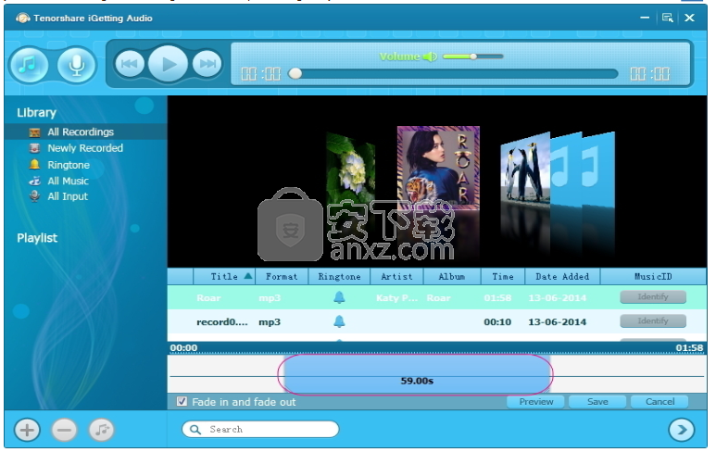This screenshot has height=452, width=716.
Task: Click the search magnifier icon
Action: click(x=195, y=429)
